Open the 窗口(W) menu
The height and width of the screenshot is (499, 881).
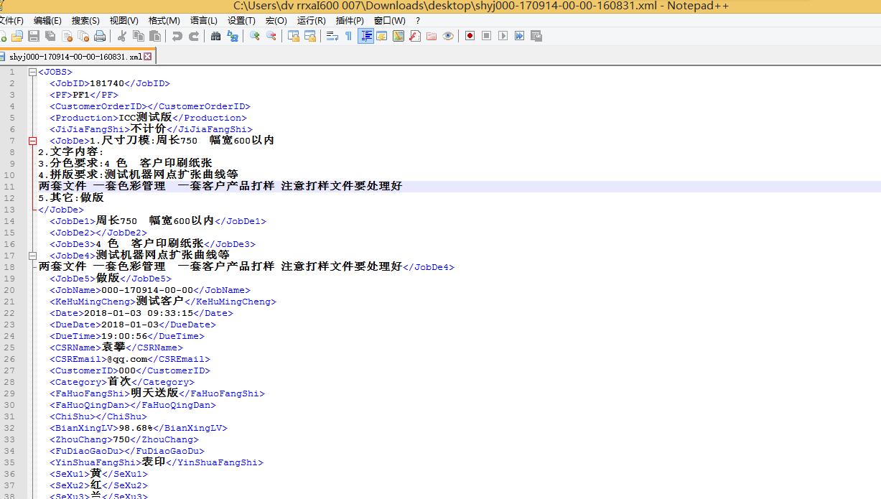click(x=389, y=20)
